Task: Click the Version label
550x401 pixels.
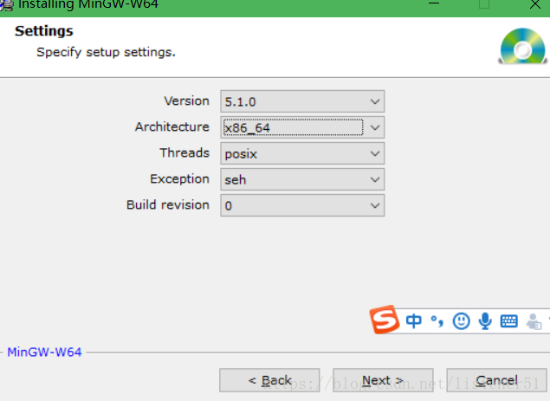Action: pyautogui.click(x=186, y=101)
